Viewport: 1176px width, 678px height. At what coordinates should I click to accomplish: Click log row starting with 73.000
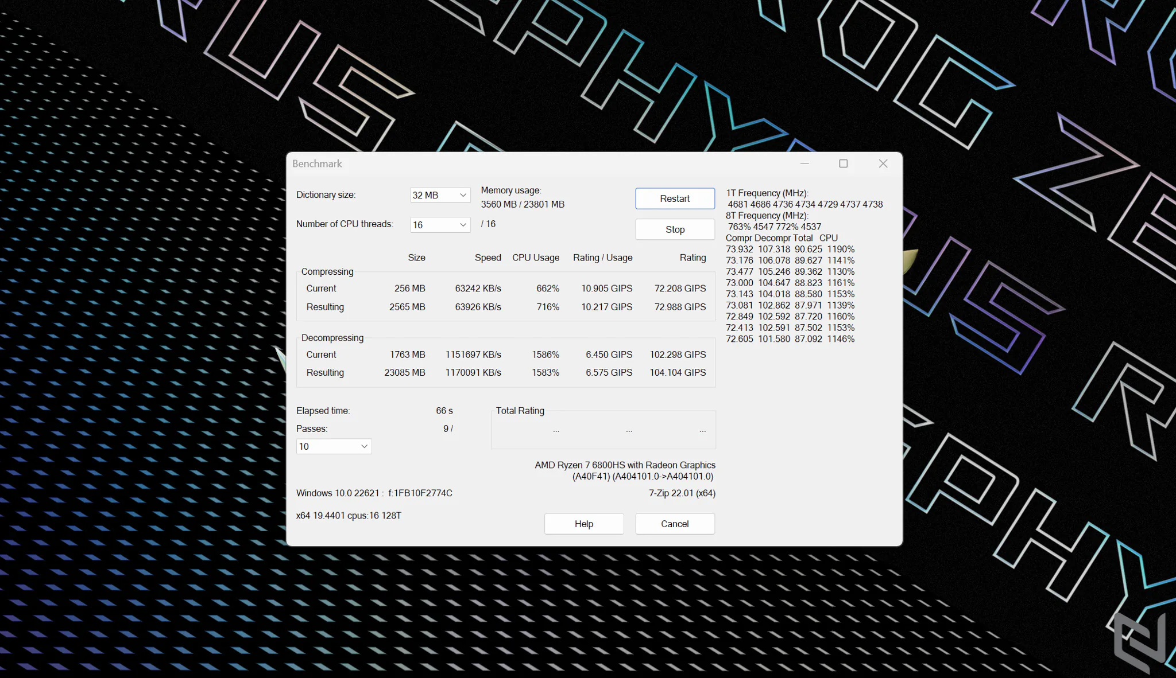[790, 283]
